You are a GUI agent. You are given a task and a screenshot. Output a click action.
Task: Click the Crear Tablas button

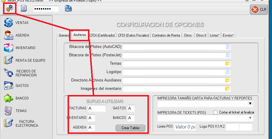point(131,128)
